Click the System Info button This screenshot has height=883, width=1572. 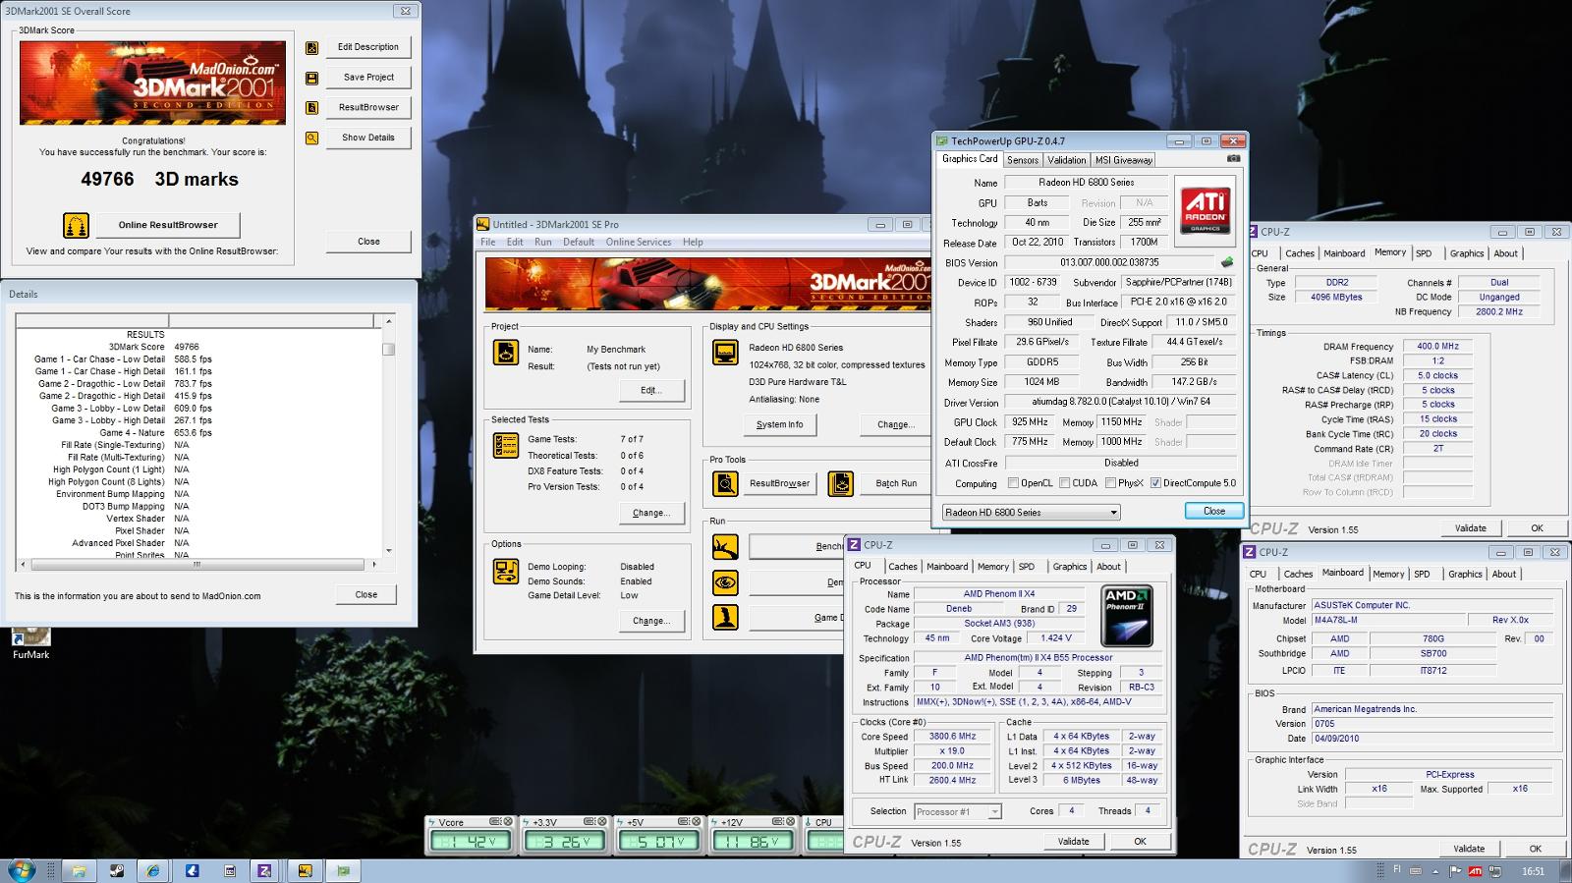coord(779,424)
